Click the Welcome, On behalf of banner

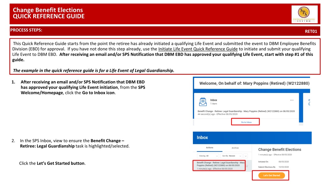[254, 83]
